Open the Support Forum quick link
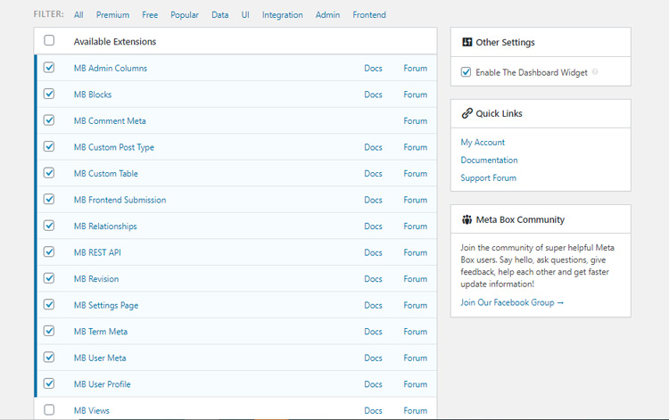The height and width of the screenshot is (420, 669). 488,178
